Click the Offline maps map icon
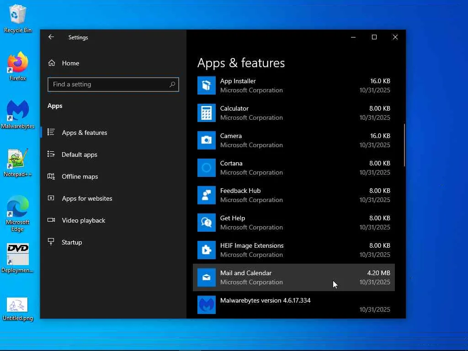 (x=51, y=176)
